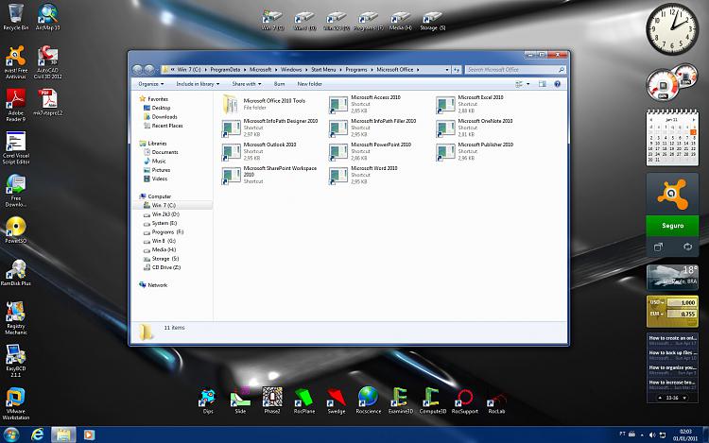The image size is (709, 443).
Task: Launch RocLab from the desktop
Action: [496, 401]
